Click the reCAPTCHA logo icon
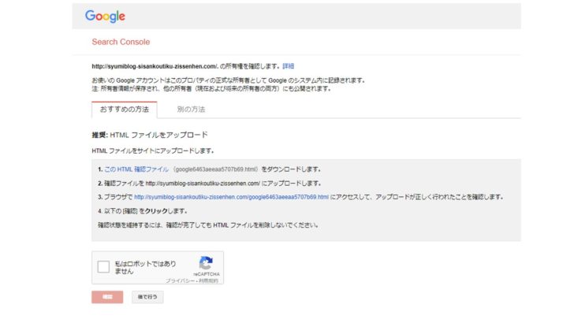 point(206,263)
